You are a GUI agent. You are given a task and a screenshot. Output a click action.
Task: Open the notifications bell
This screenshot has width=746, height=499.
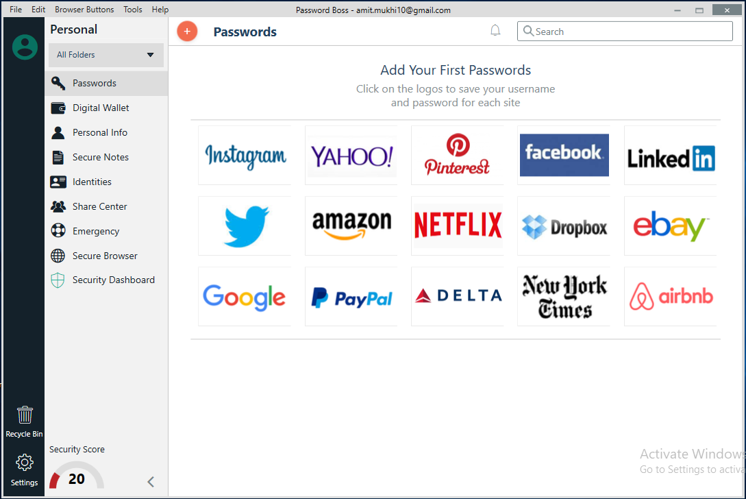pos(495,31)
